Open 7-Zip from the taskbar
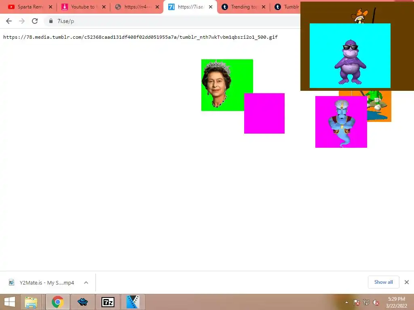Viewport: 414px width, 310px height. [x=108, y=302]
